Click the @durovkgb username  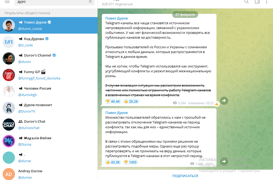click(x=27, y=95)
